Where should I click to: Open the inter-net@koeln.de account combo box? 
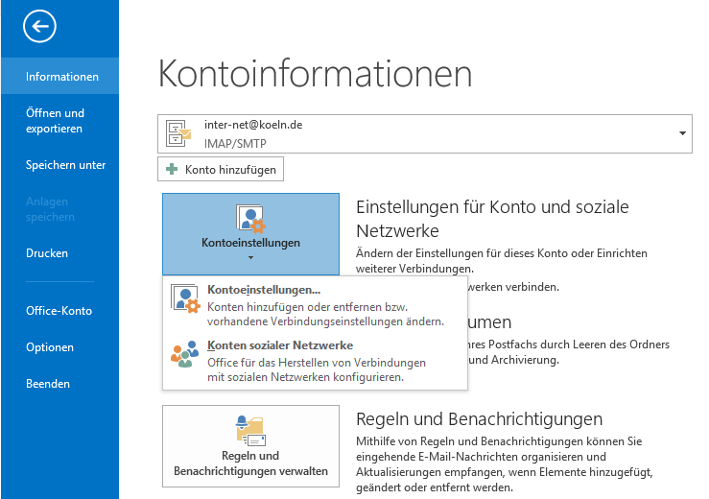point(422,133)
